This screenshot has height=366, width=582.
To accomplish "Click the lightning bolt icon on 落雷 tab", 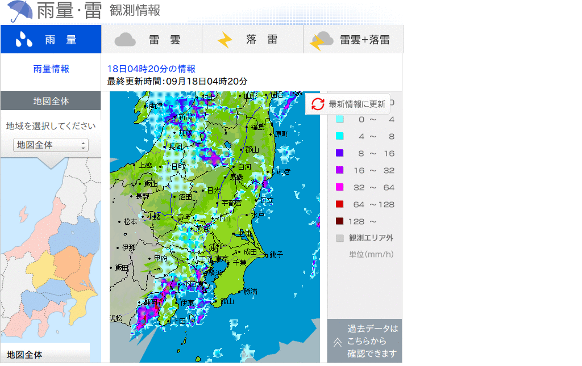I will (225, 40).
